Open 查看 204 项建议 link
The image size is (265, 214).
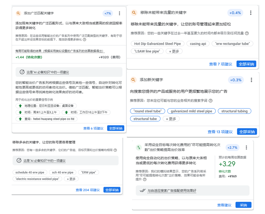[89, 190]
